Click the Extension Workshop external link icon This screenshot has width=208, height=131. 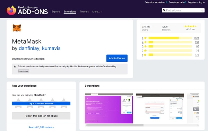pyautogui.click(x=166, y=2)
